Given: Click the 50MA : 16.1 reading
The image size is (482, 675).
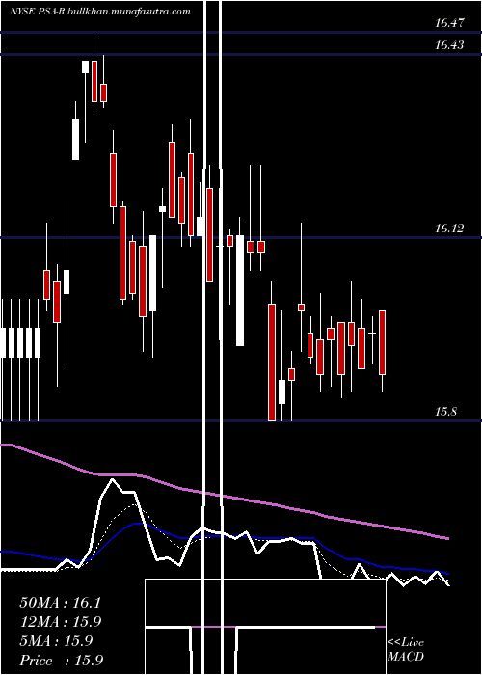Looking at the screenshot, I should pos(60,603).
